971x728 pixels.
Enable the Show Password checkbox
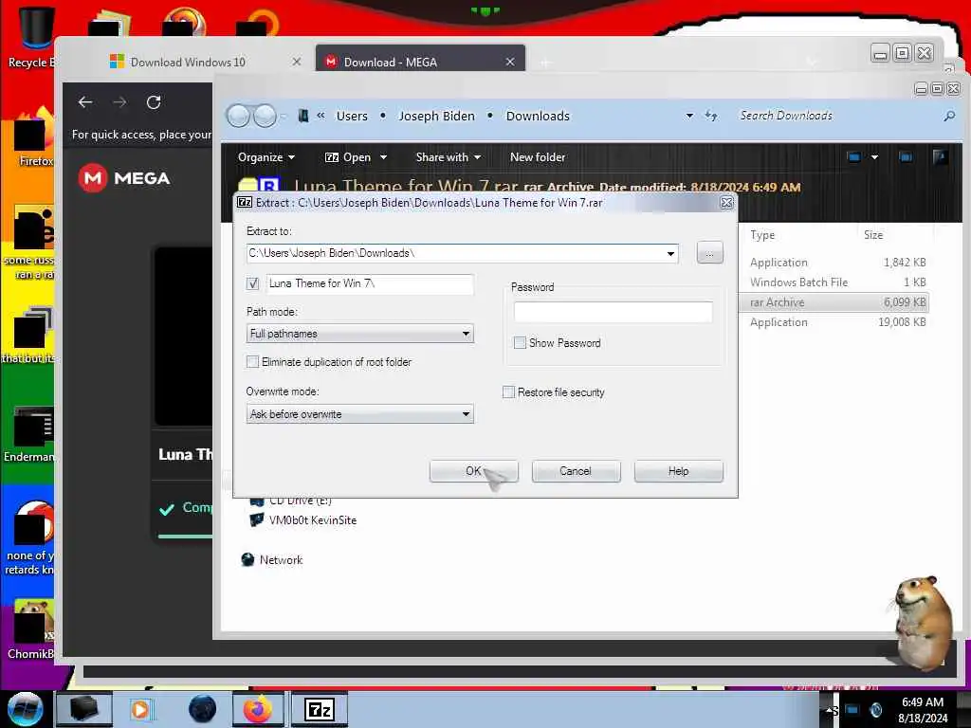[520, 342]
